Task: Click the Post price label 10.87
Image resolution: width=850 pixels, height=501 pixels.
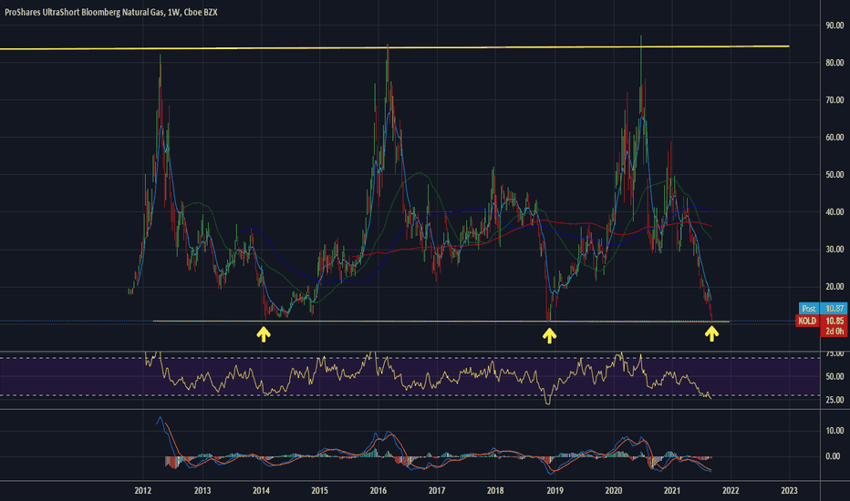Action: click(x=834, y=308)
